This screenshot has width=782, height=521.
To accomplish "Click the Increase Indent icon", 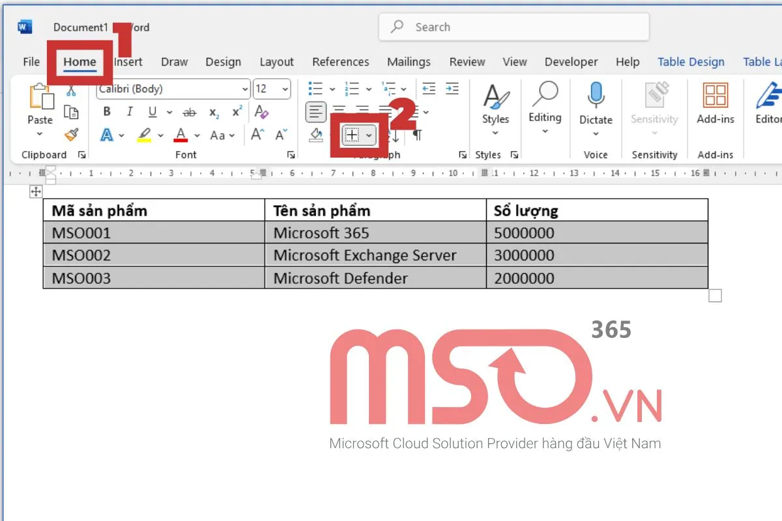I will pyautogui.click(x=452, y=89).
